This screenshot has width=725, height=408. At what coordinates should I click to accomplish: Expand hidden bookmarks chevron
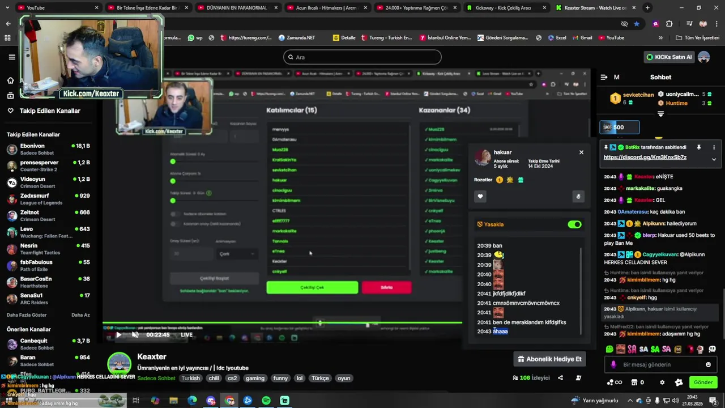tap(660, 38)
